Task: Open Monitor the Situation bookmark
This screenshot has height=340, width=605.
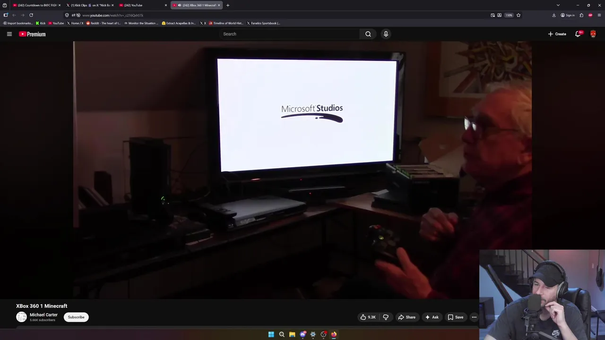Action: pos(141,23)
